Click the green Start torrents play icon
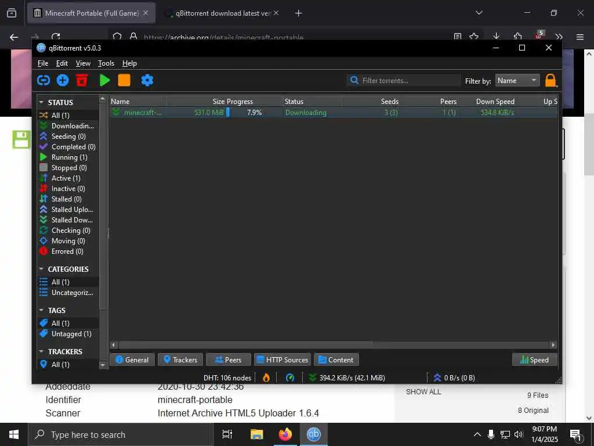594x446 pixels. click(104, 80)
